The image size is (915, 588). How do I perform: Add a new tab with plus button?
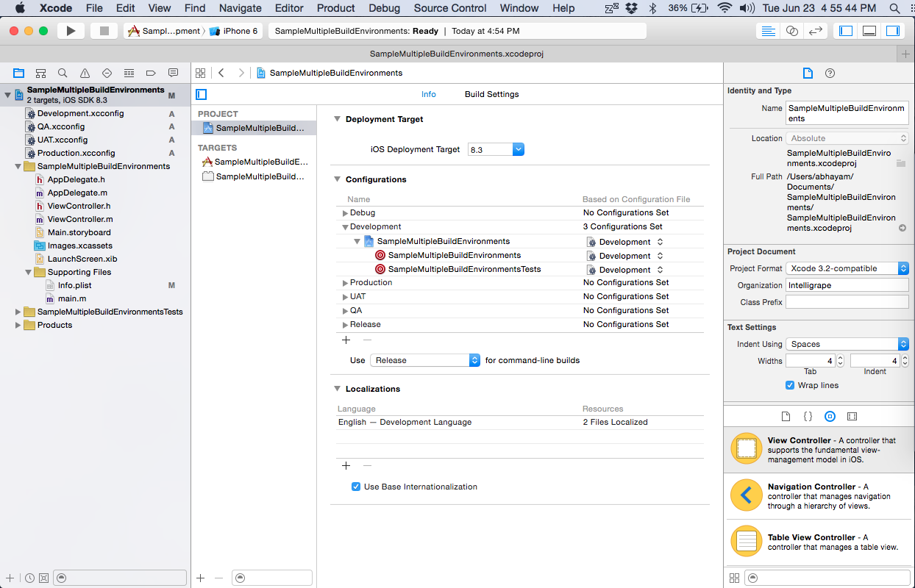tap(906, 54)
